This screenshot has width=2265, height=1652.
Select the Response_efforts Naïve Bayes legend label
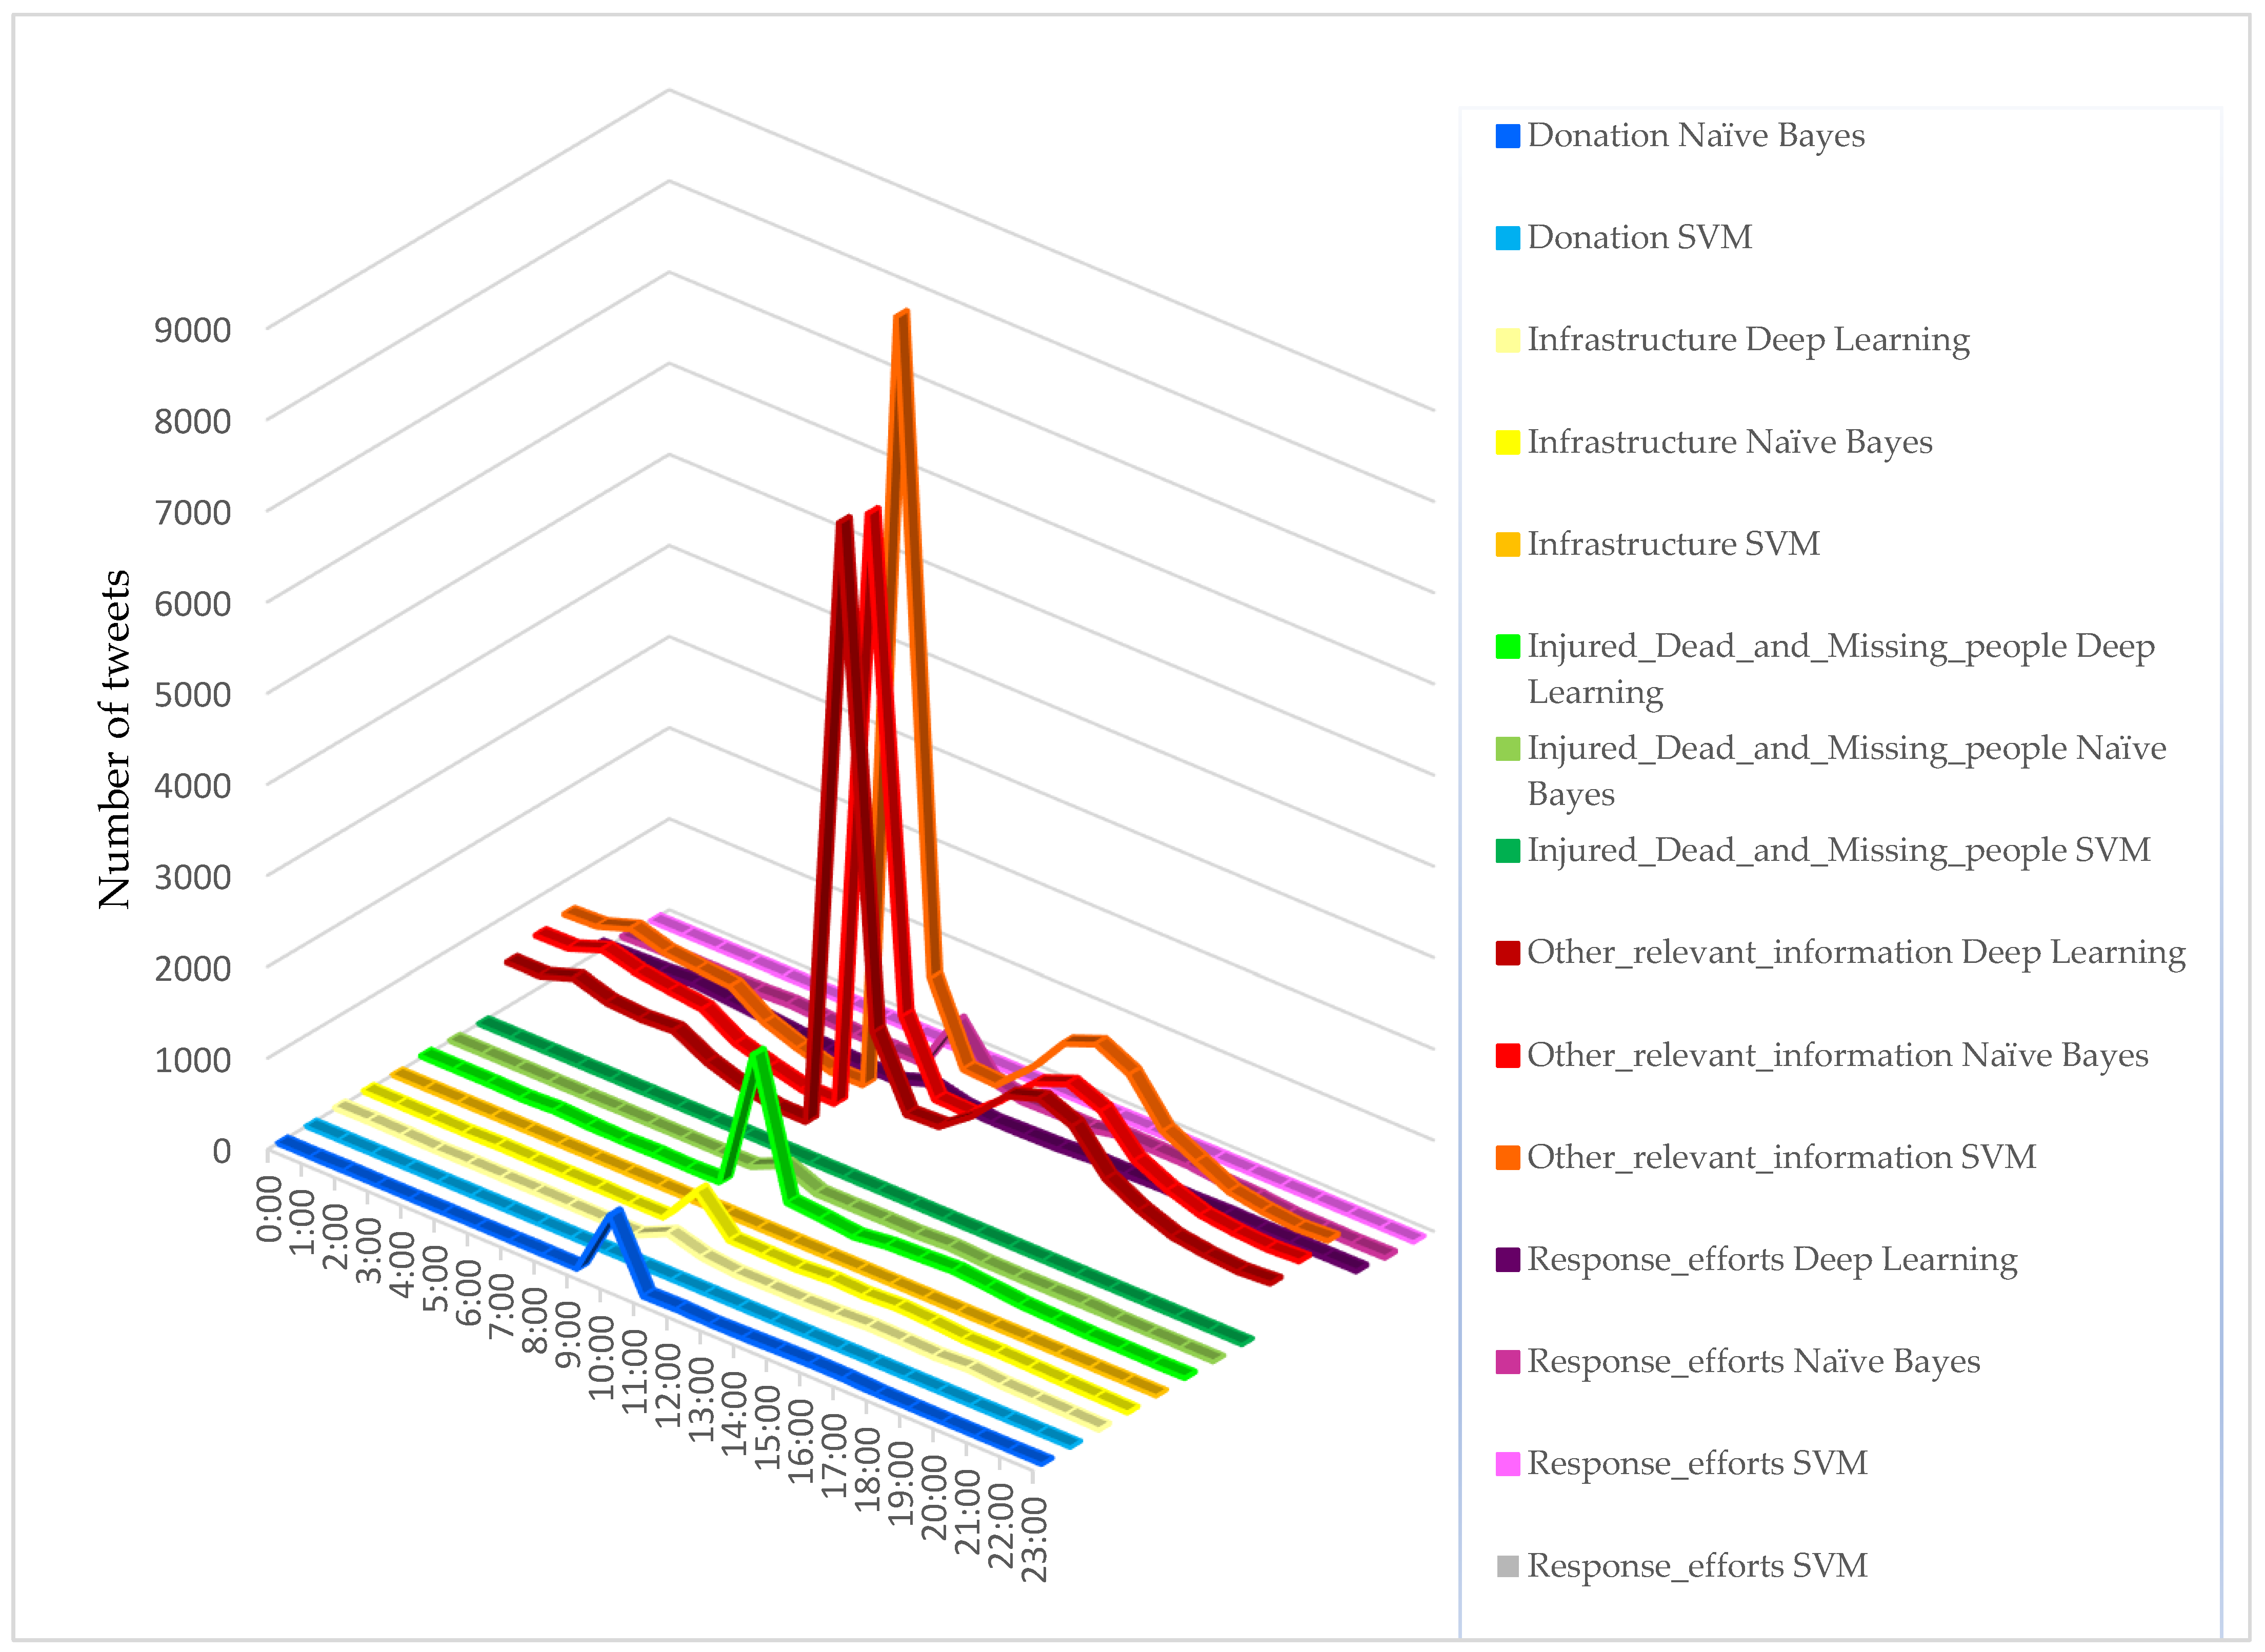point(1753,1362)
